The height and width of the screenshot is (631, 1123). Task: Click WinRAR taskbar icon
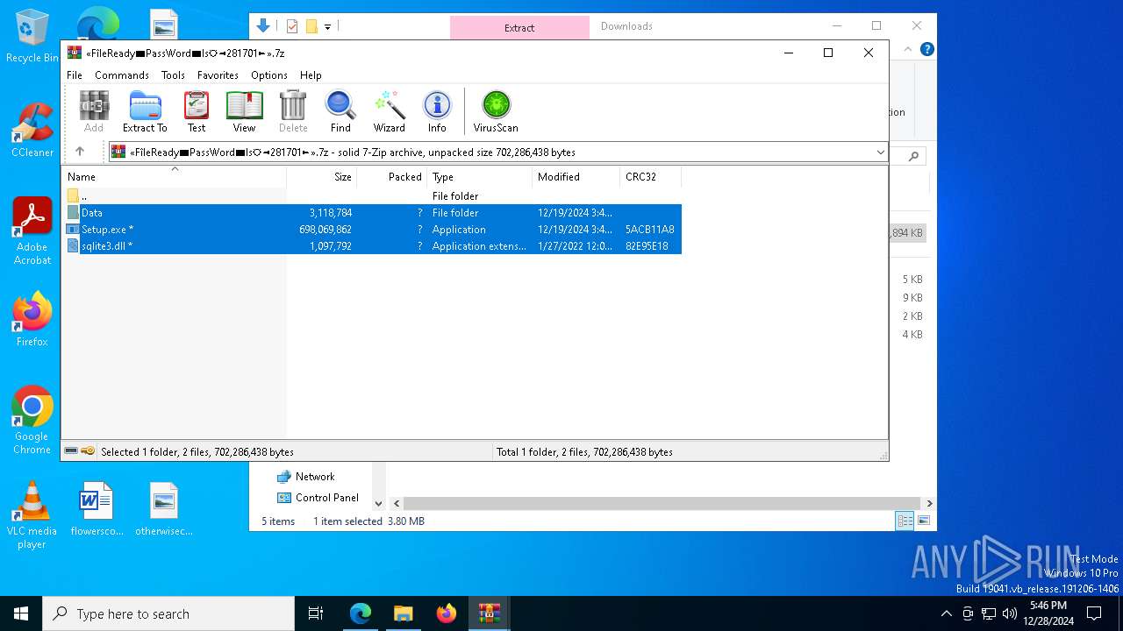(x=489, y=613)
